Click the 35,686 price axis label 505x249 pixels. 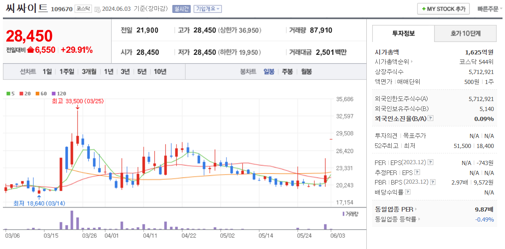tap(345, 99)
